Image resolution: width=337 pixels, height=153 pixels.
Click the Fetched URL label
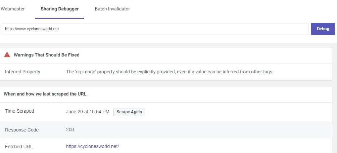[19, 147]
